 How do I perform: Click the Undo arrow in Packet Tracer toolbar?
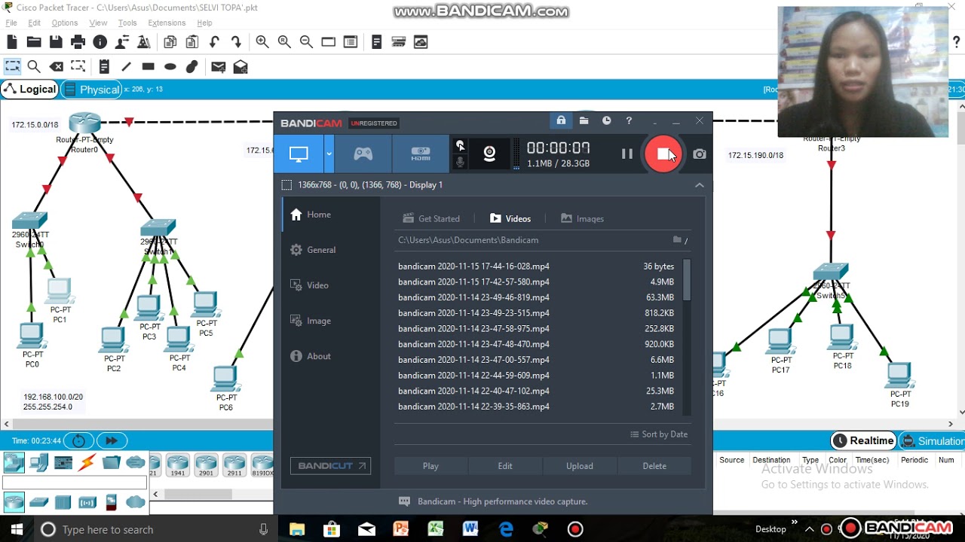pos(214,42)
